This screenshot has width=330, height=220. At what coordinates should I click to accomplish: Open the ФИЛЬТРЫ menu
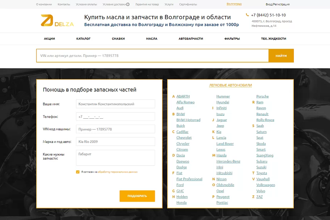pos(232,39)
